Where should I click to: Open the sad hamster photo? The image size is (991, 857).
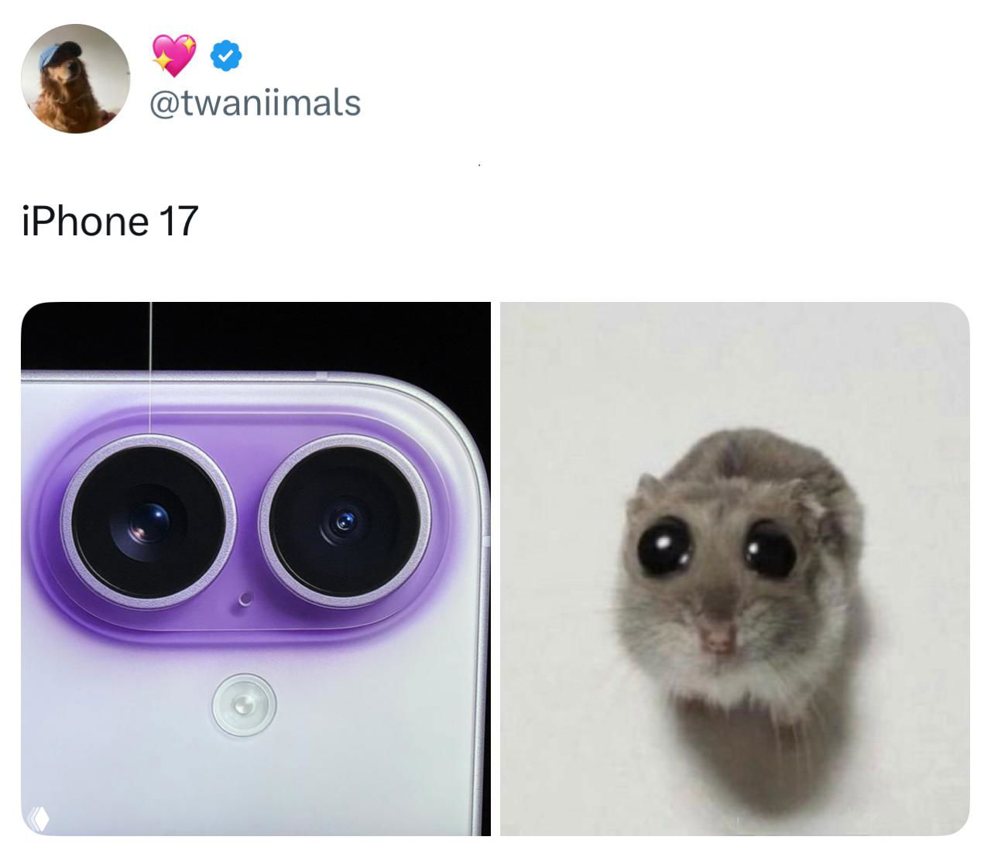pyautogui.click(x=735, y=569)
